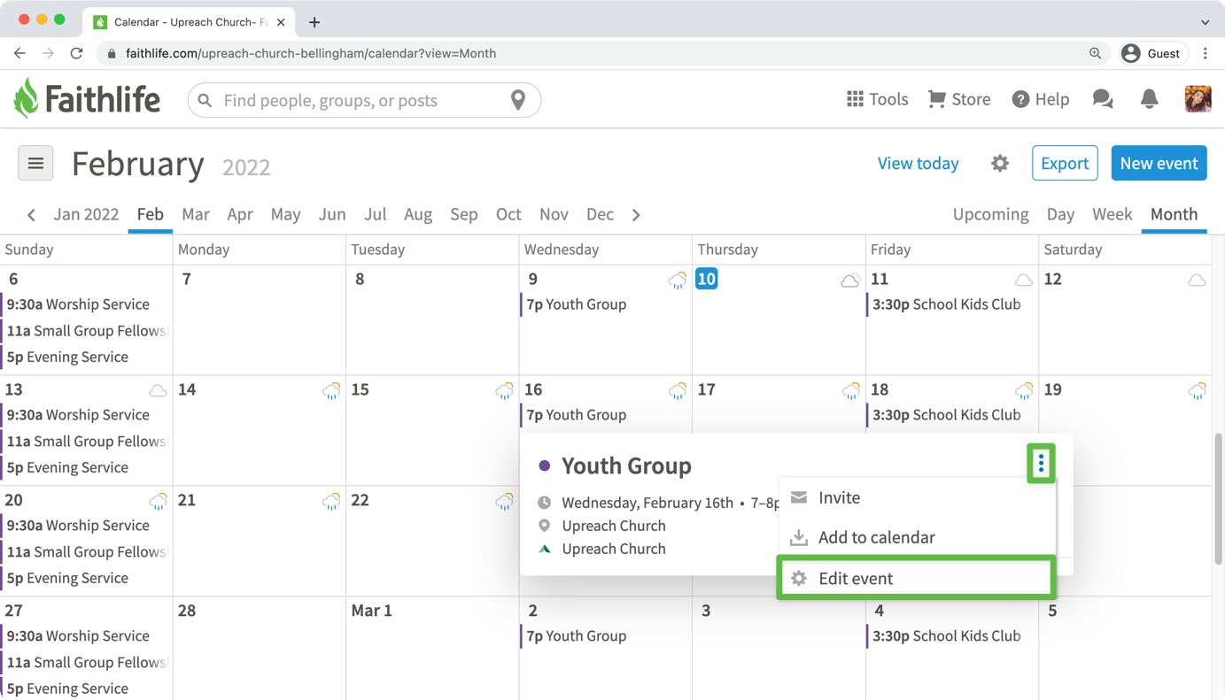Select the Jun month tab
This screenshot has width=1225, height=700.
(x=332, y=214)
